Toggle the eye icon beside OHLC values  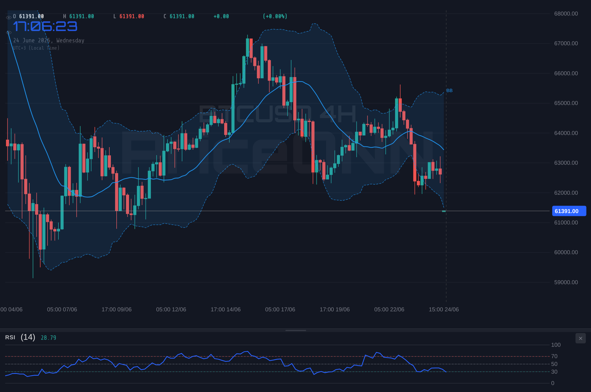point(9,17)
